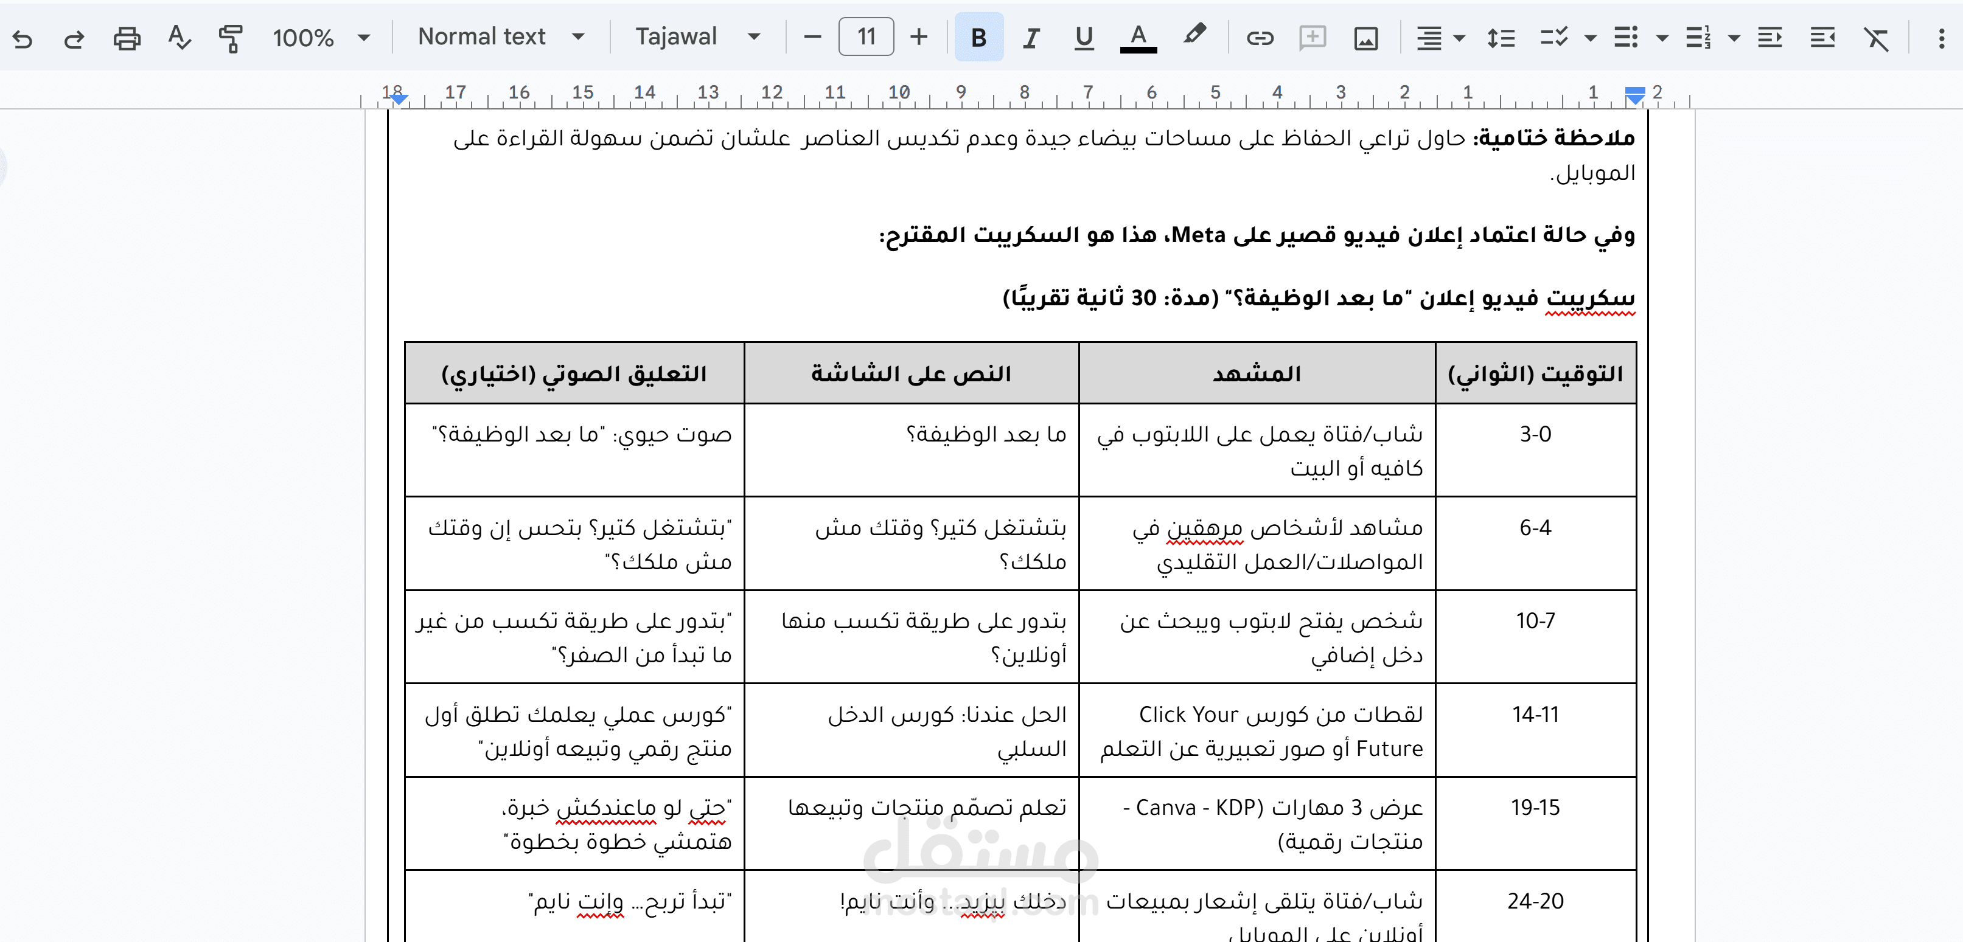This screenshot has width=1963, height=942.
Task: Open the Normal text style dropdown
Action: tap(501, 36)
